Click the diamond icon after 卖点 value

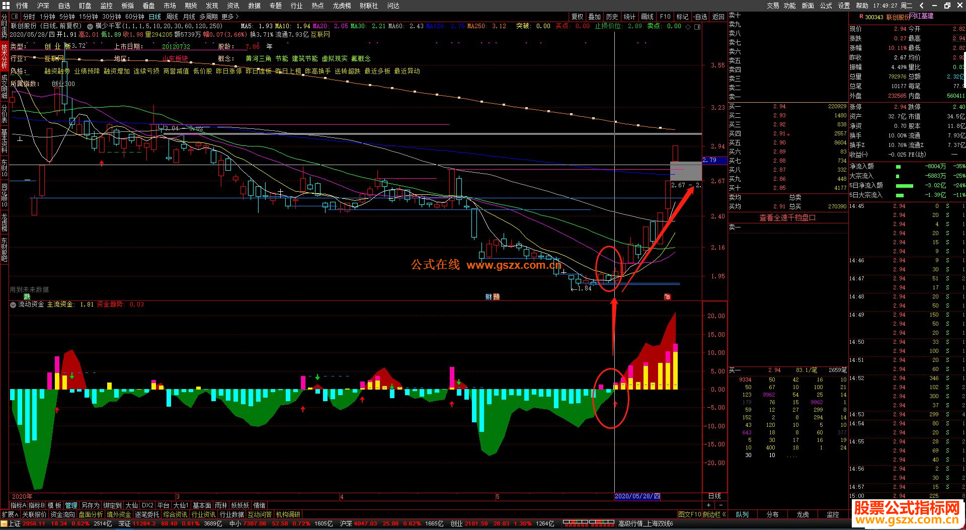click(688, 26)
